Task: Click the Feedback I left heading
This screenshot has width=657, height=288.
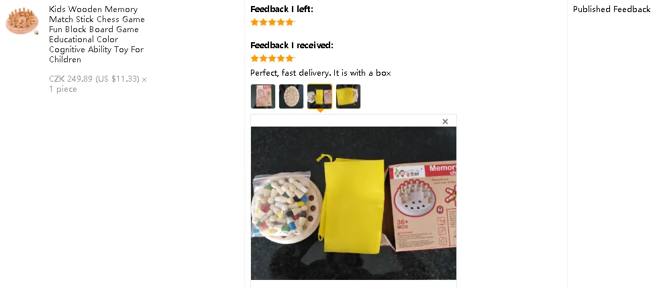Action: pos(282,9)
